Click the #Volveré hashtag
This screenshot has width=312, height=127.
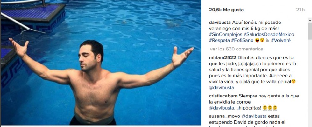(281, 41)
